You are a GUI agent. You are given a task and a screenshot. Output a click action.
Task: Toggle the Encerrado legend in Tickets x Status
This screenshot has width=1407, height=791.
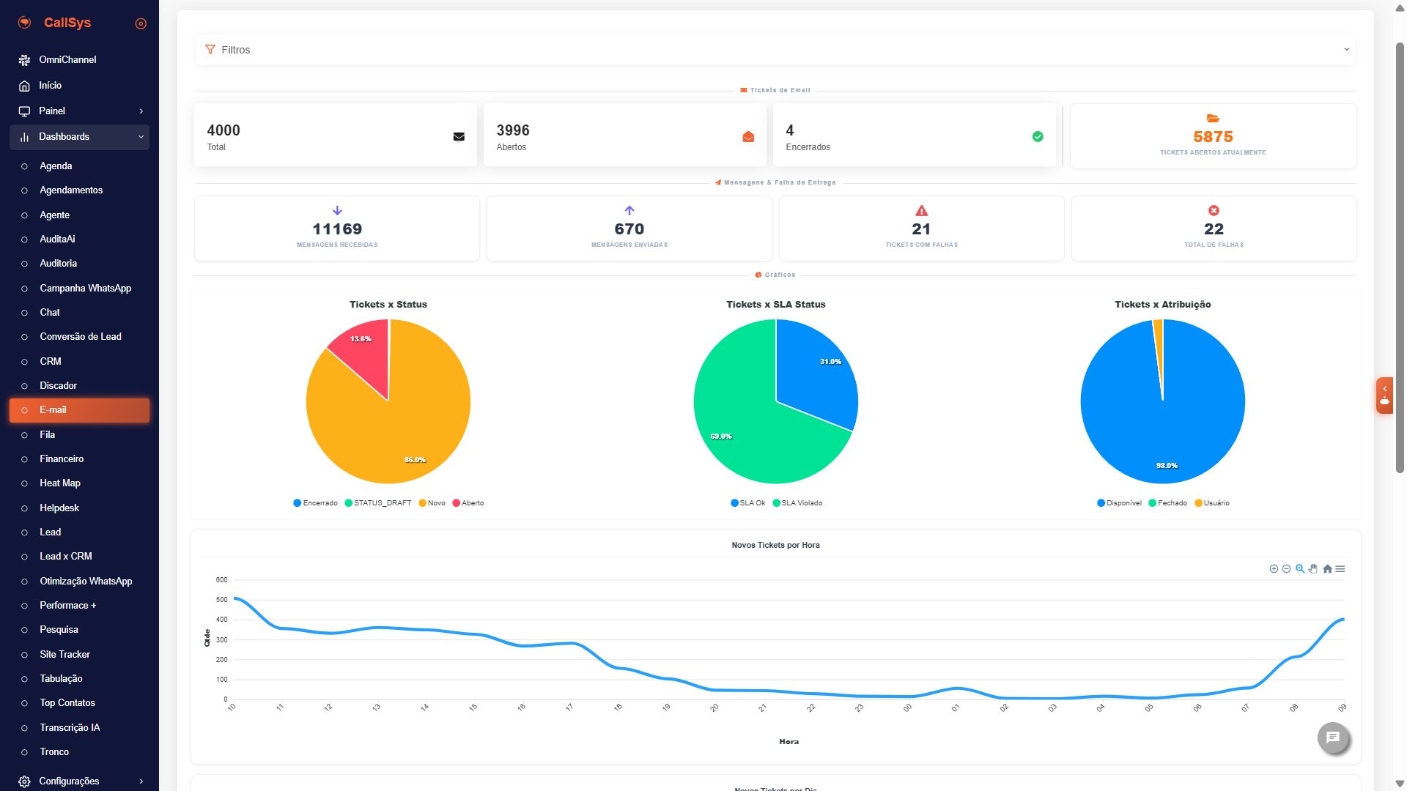315,503
